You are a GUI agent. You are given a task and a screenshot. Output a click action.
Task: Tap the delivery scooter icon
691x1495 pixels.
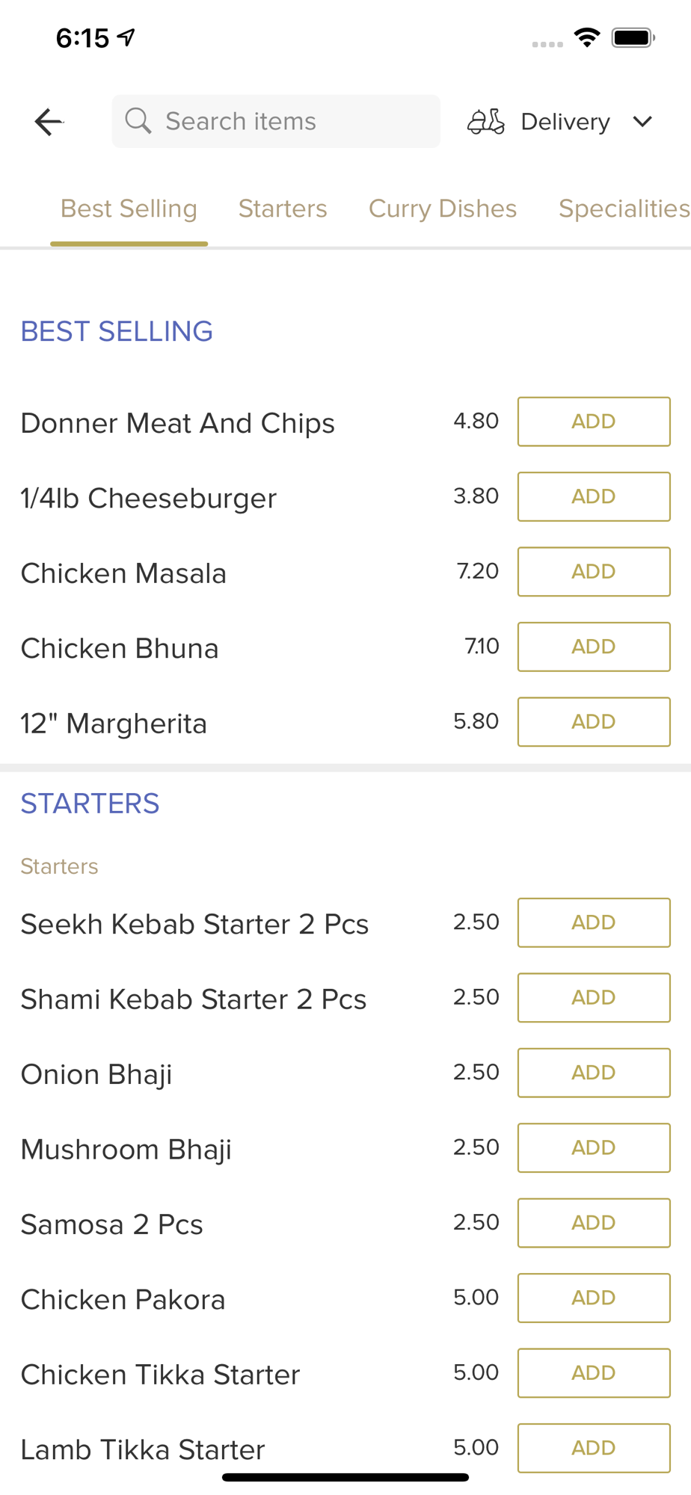486,121
